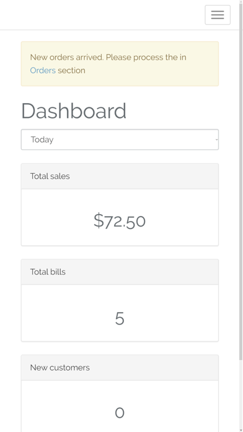Click the "Today" text inside the selector
The image size is (243, 432).
click(42, 140)
